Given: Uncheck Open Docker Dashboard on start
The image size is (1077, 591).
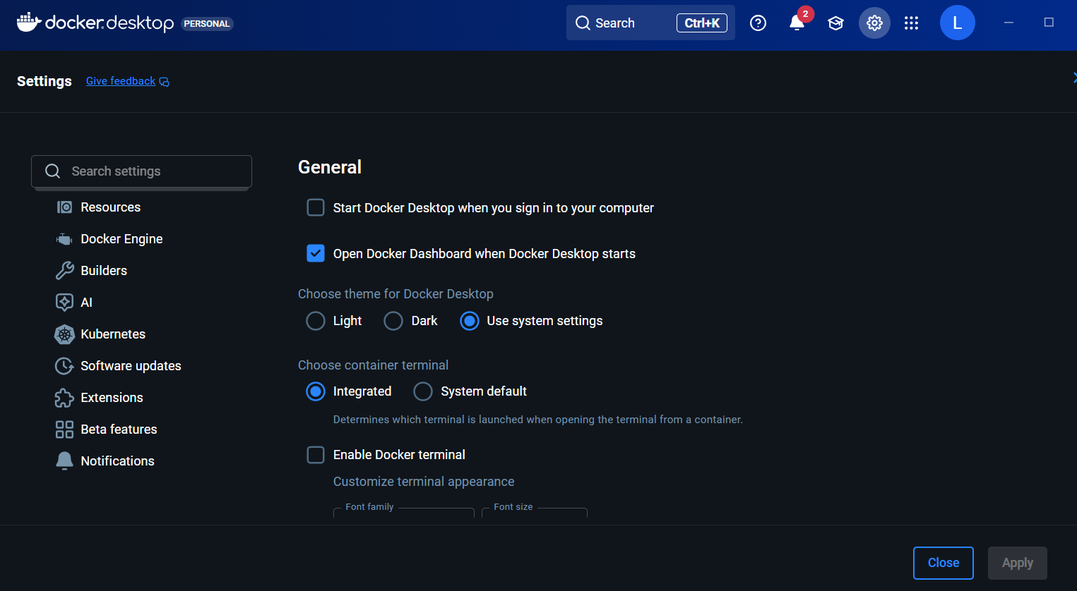Looking at the screenshot, I should click(x=316, y=253).
